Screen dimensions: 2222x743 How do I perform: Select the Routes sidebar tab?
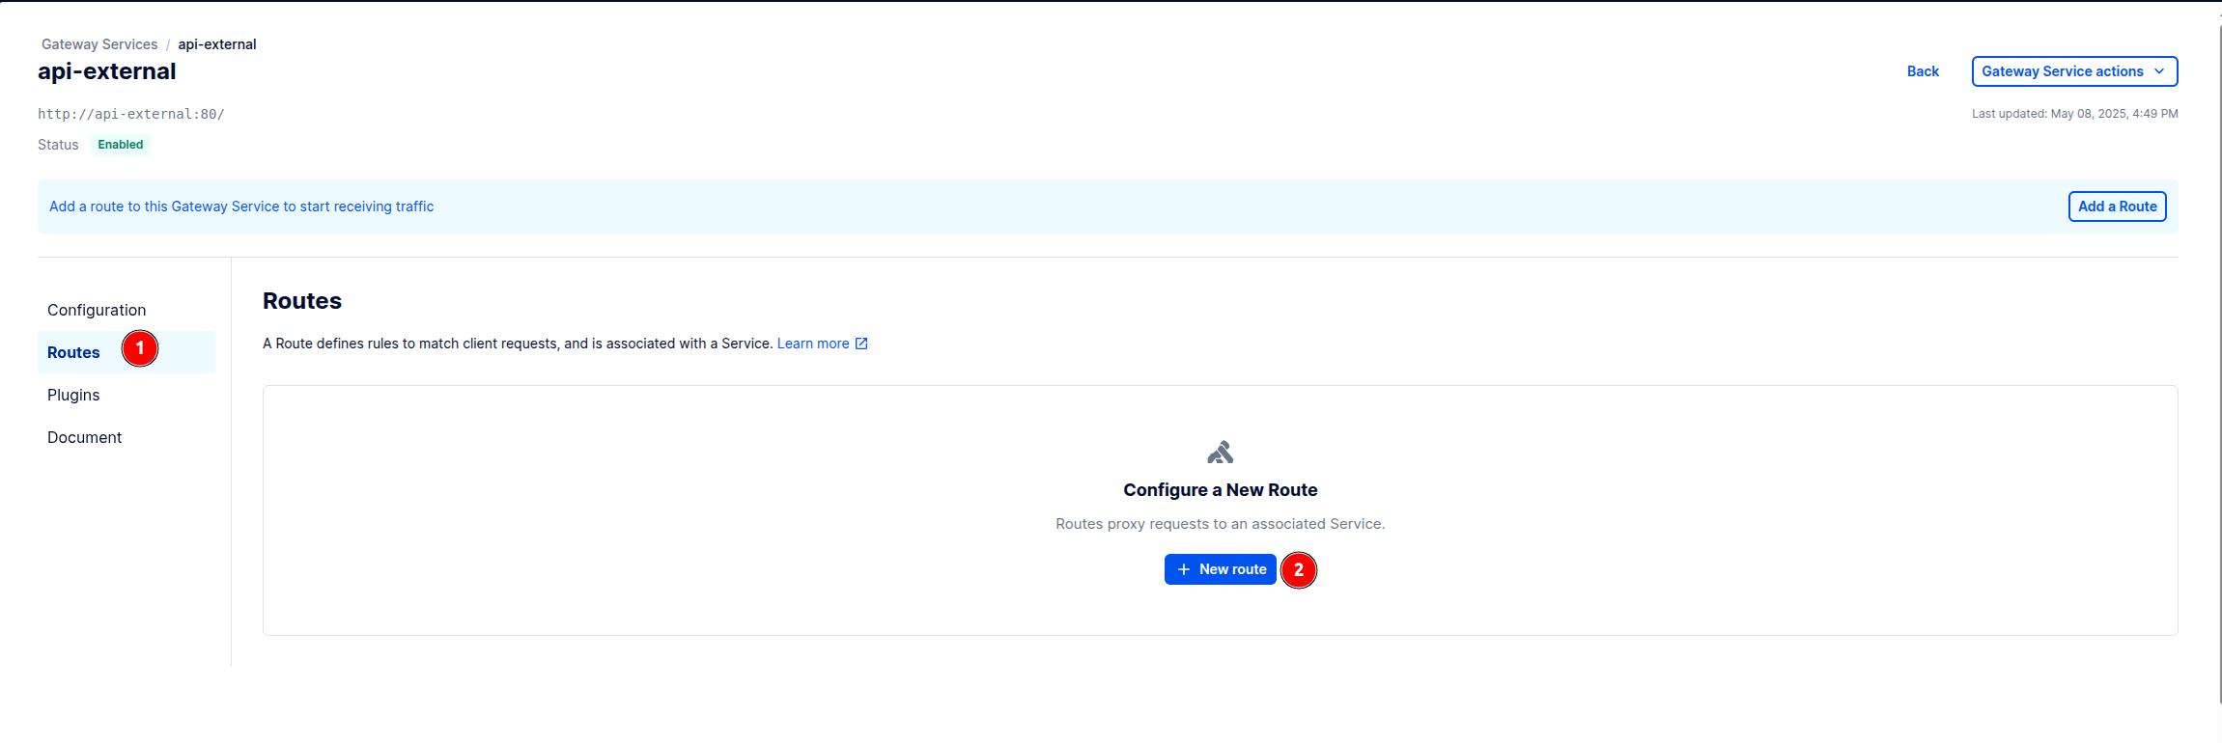74,352
